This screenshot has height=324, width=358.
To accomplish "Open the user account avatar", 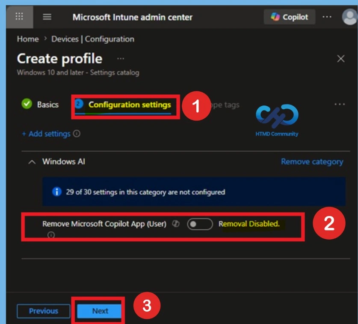I will [349, 17].
